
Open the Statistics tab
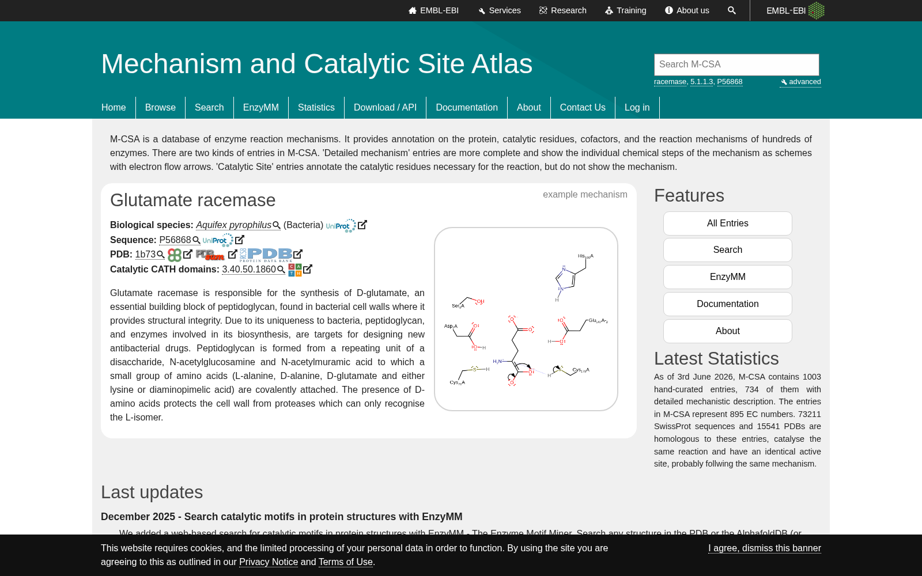[316, 108]
